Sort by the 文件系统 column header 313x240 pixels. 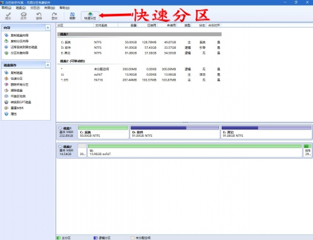point(106,25)
